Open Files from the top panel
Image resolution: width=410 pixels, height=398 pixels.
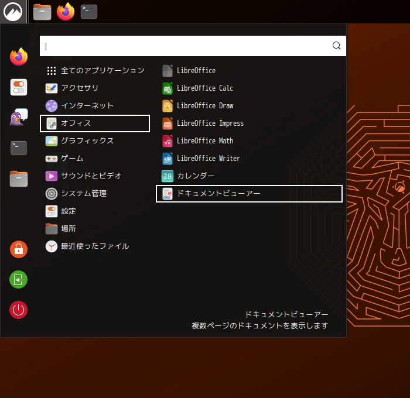[42, 12]
